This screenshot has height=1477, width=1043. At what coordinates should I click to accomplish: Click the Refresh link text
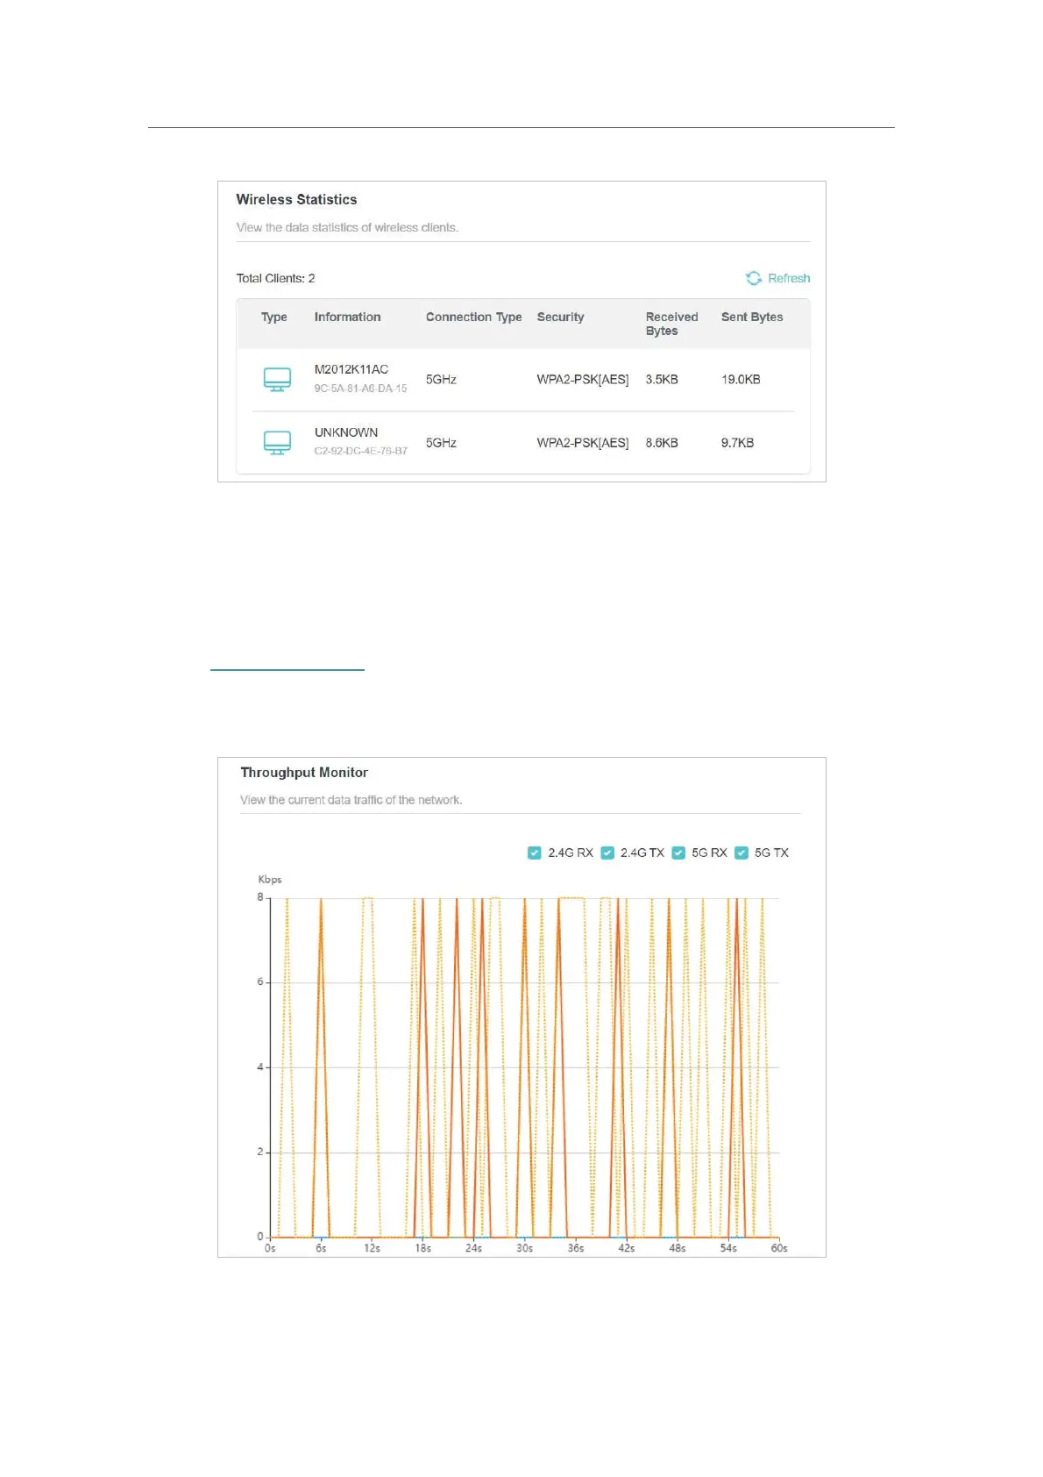tap(789, 278)
